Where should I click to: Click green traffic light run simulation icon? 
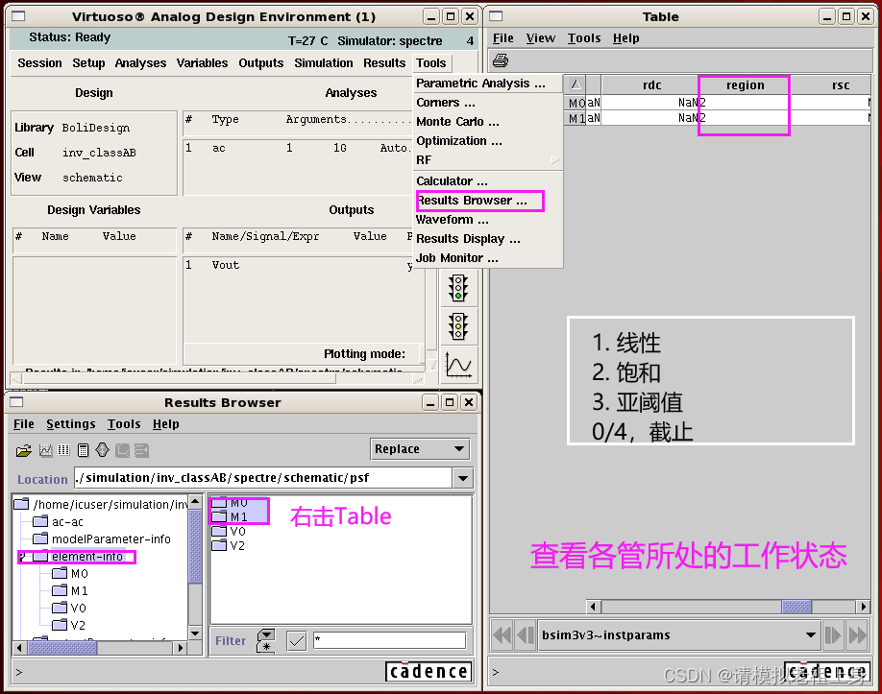click(458, 288)
